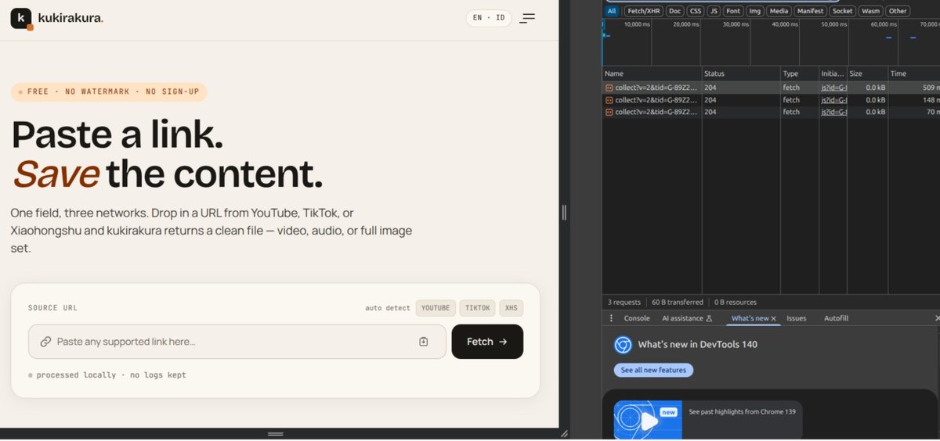Click the '60 B transferred' status bar entry

click(678, 302)
